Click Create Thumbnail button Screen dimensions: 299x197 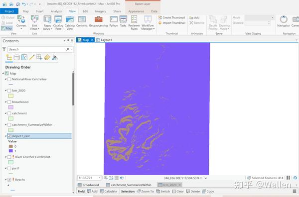(x=171, y=17)
